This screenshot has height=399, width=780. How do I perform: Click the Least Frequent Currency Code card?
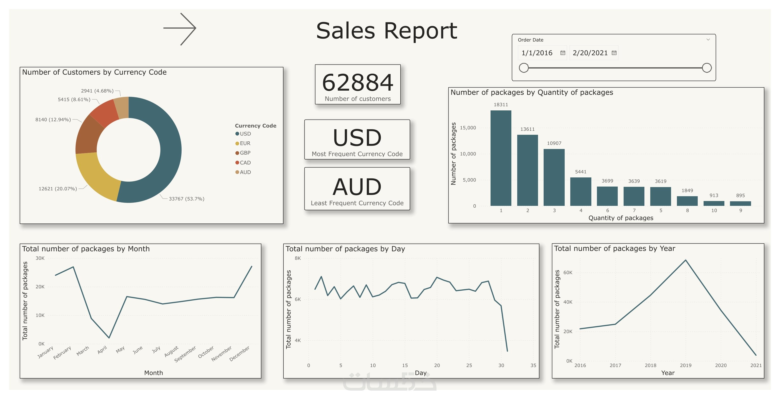click(357, 189)
